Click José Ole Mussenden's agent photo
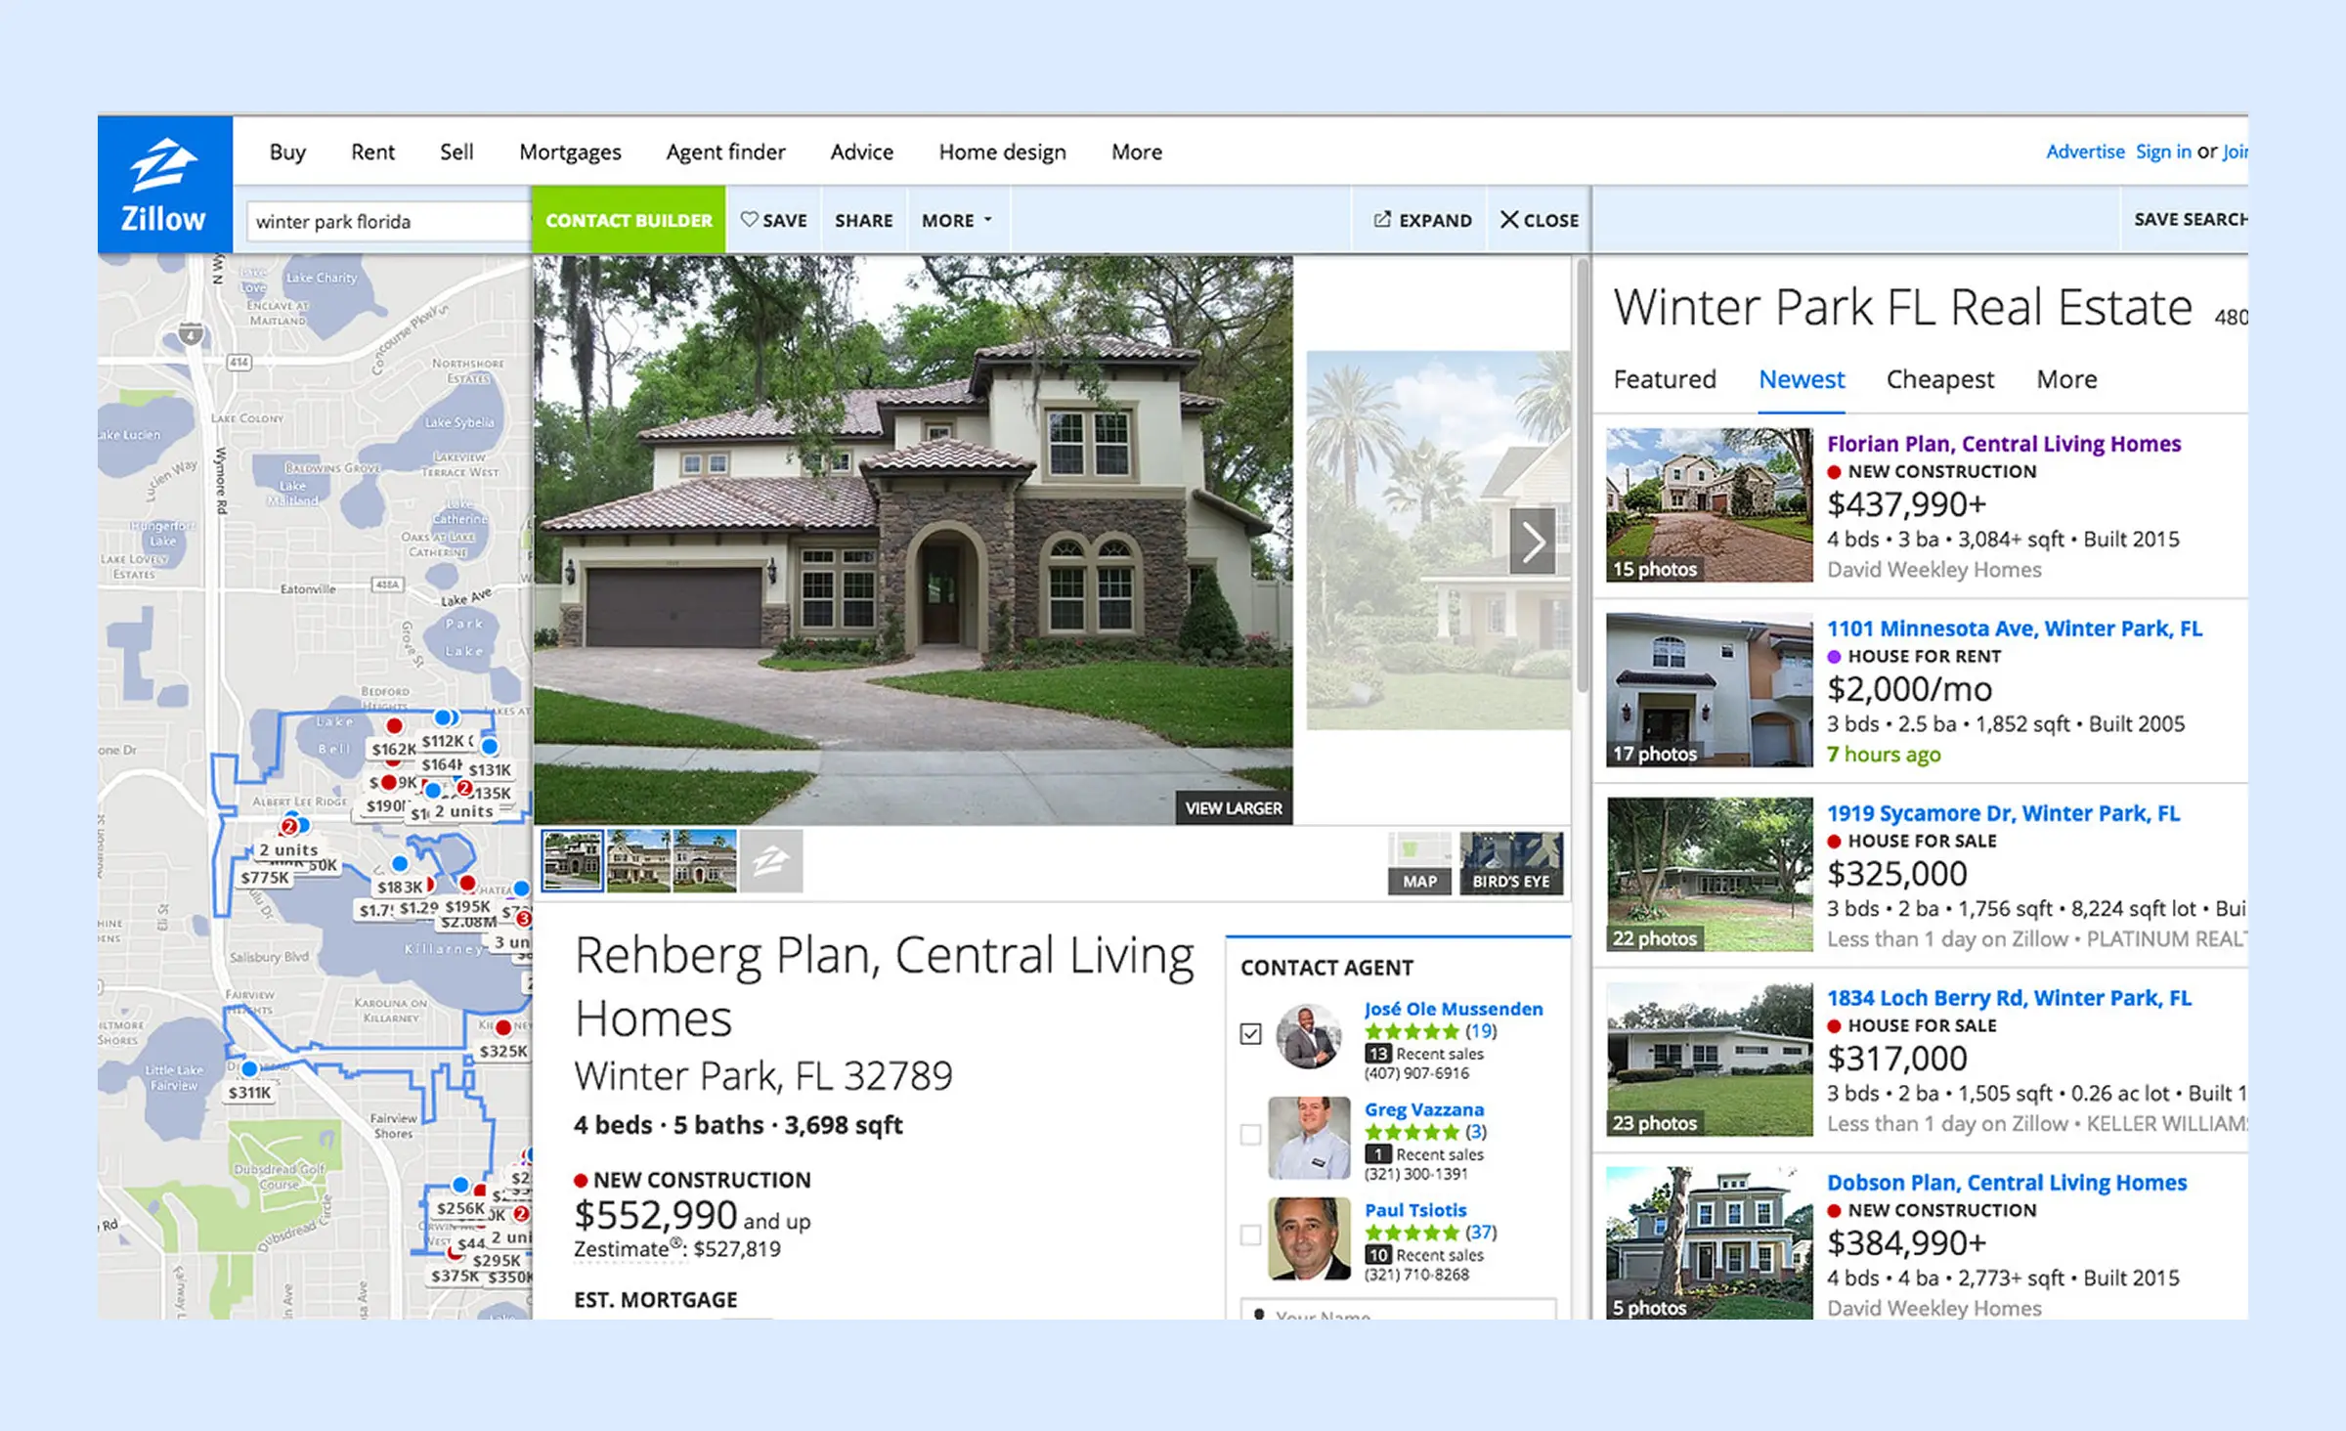The image size is (2346, 1431). pyautogui.click(x=1309, y=1035)
